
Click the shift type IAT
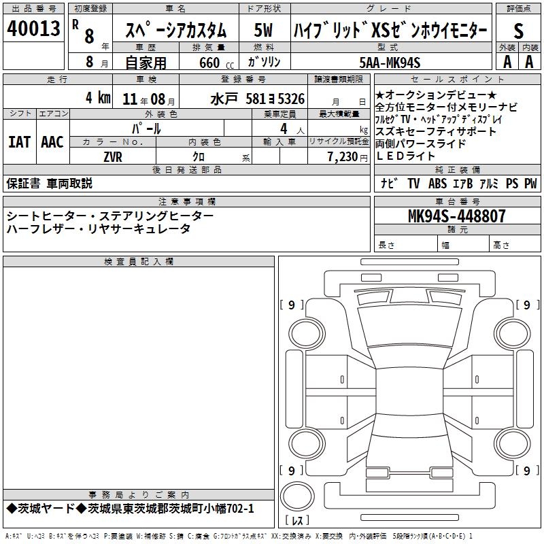point(19,142)
